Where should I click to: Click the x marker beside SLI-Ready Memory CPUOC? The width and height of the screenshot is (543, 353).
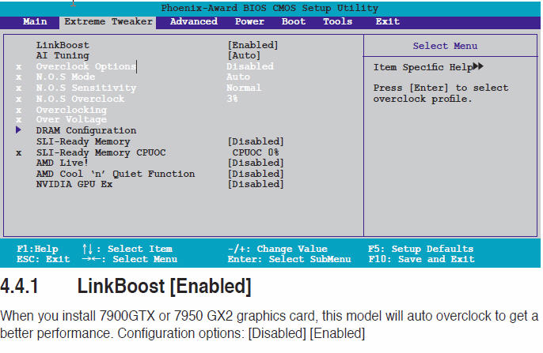[18, 152]
